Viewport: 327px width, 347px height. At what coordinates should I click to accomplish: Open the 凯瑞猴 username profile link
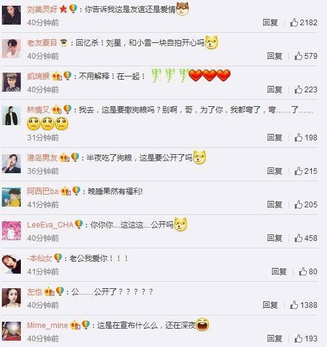(x=39, y=76)
